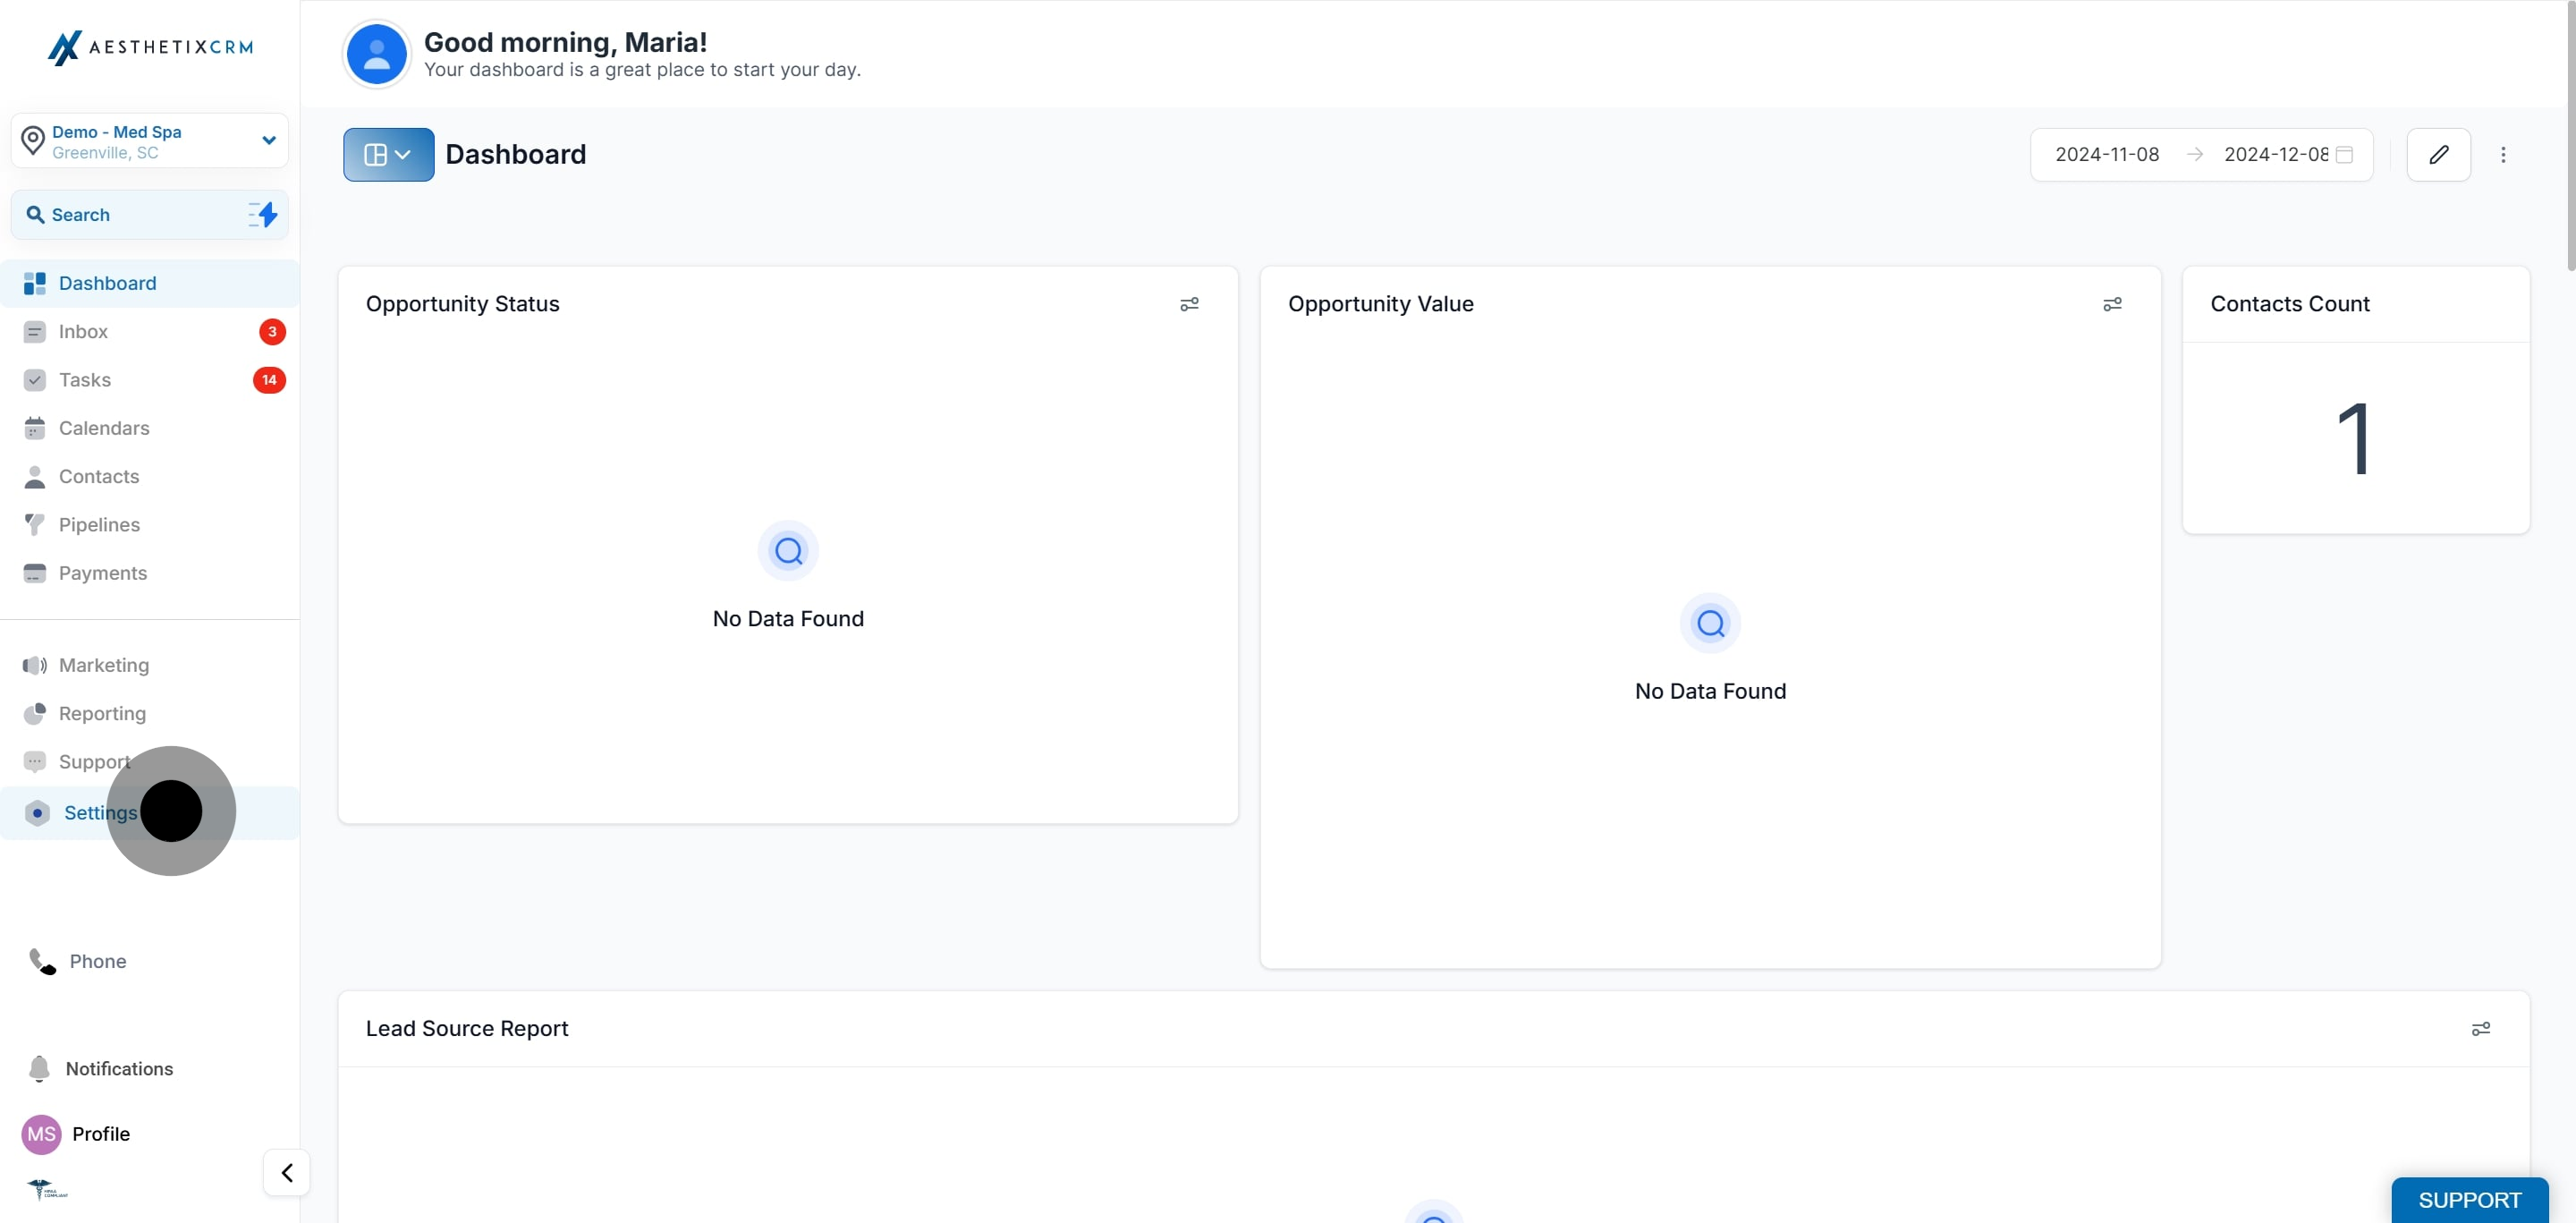Click the pencil edit dashboard icon

2438,154
